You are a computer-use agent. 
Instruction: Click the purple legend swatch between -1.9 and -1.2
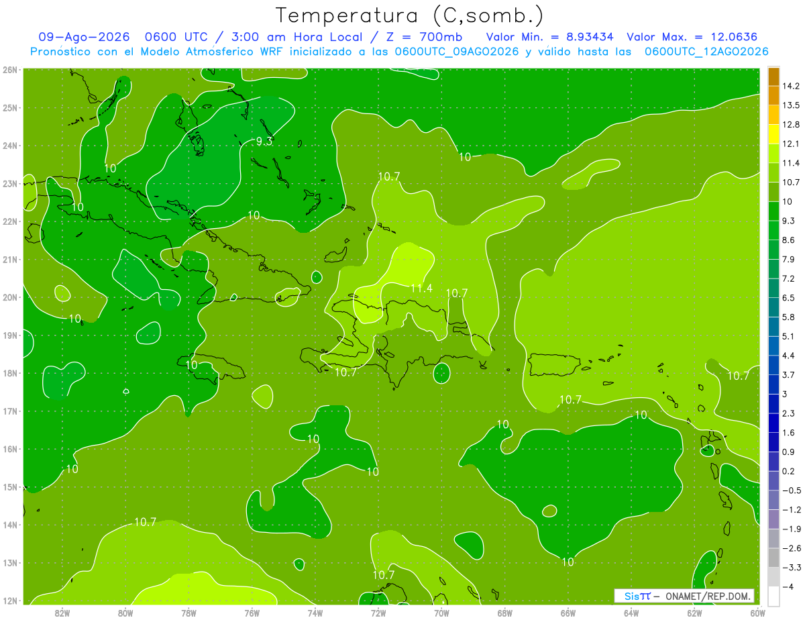[x=773, y=519]
